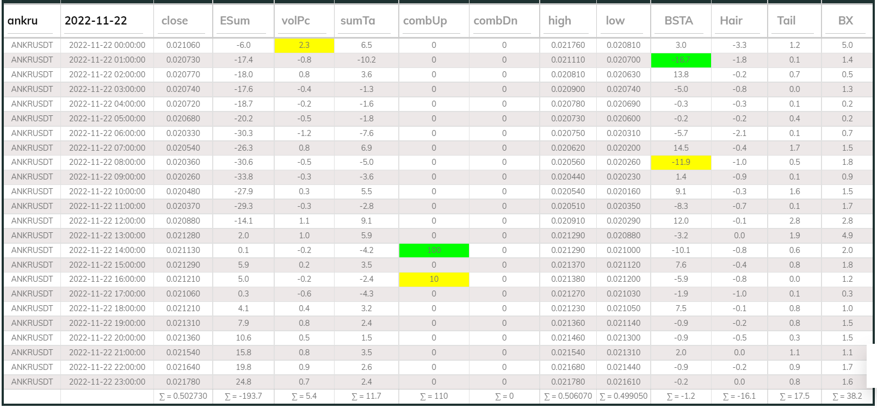Click BX value 4.9
The width and height of the screenshot is (877, 408).
[x=847, y=236]
